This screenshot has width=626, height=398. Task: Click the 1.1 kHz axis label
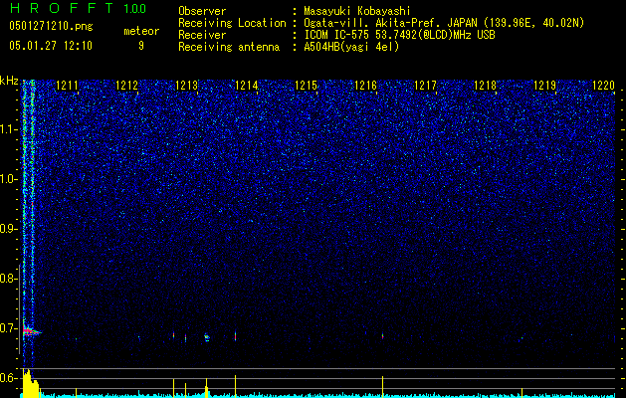9,129
